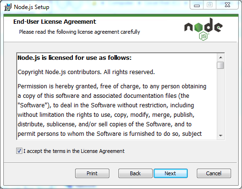
Task: Continue with the Next button
Action: (171, 173)
